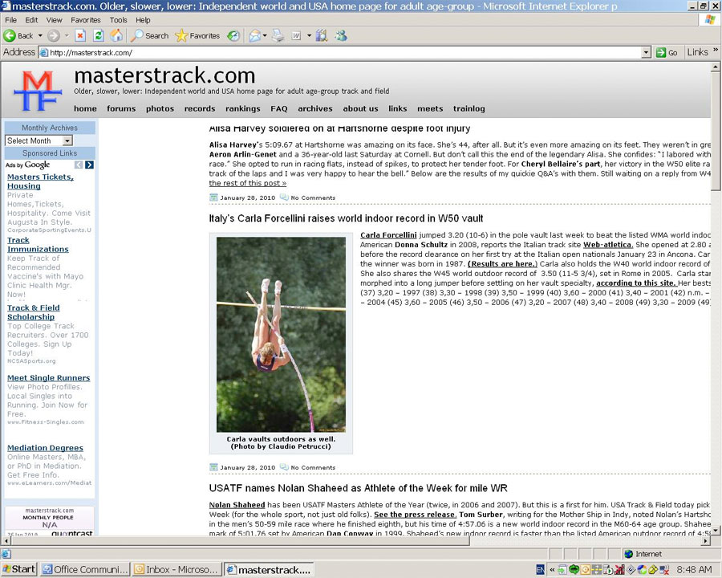Open the History toolbar icon
The height and width of the screenshot is (578, 722).
[234, 35]
